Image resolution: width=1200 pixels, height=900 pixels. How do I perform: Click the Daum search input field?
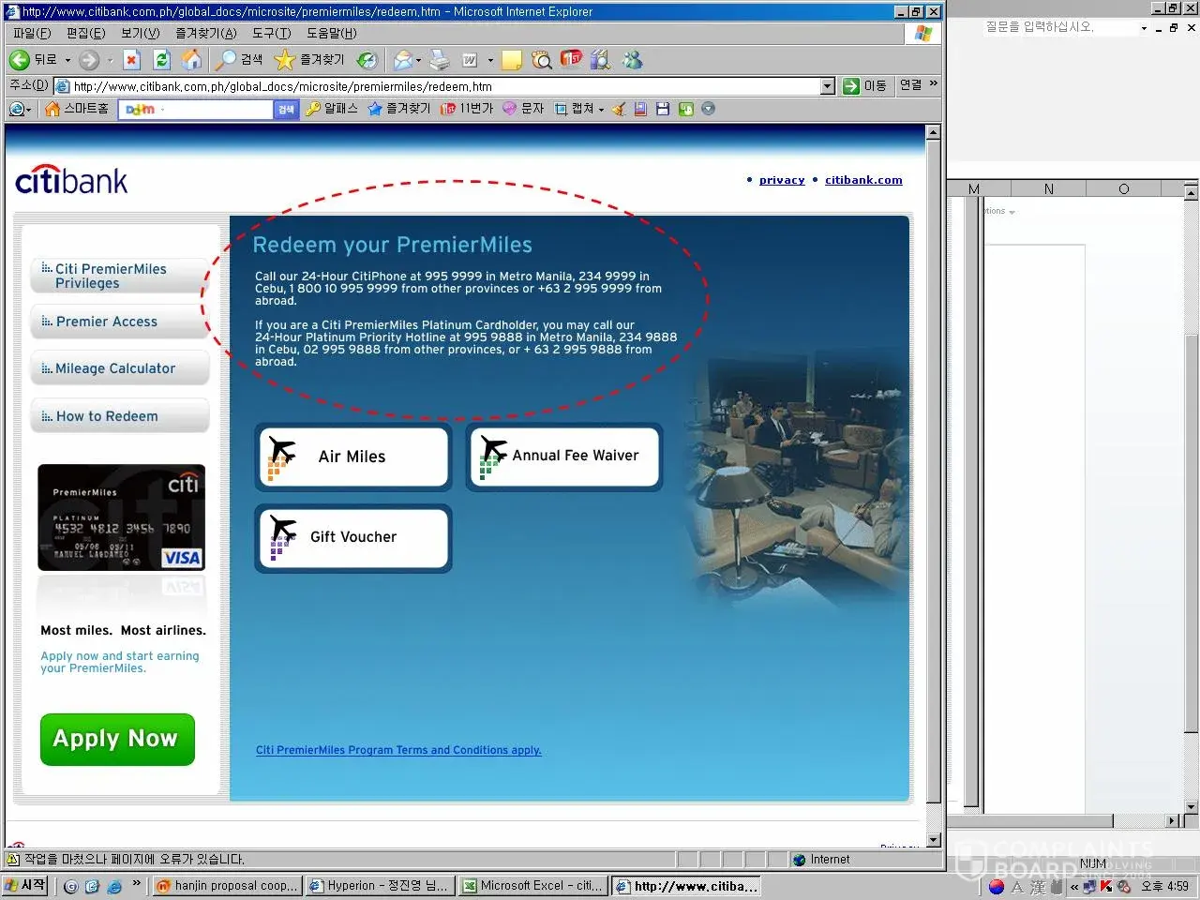point(217,110)
